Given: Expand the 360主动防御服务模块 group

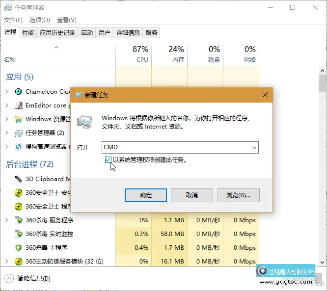Looking at the screenshot, I should (7, 261).
